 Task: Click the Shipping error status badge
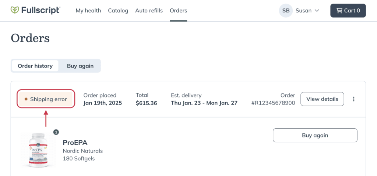[x=46, y=99]
